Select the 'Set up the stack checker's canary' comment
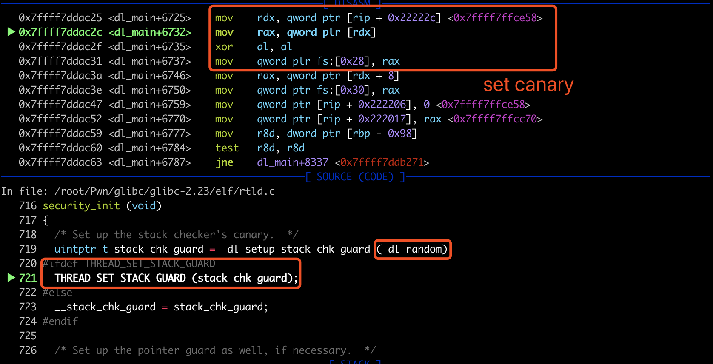Image resolution: width=713 pixels, height=364 pixels. (x=177, y=235)
